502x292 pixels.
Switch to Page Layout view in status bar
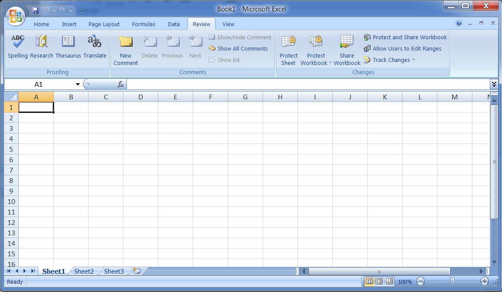click(x=378, y=282)
